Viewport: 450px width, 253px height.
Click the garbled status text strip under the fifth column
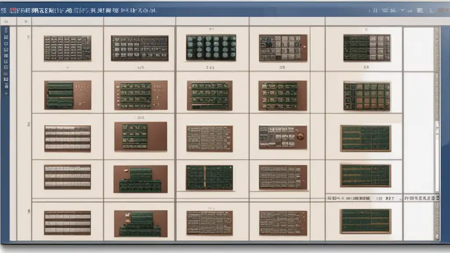364,198
